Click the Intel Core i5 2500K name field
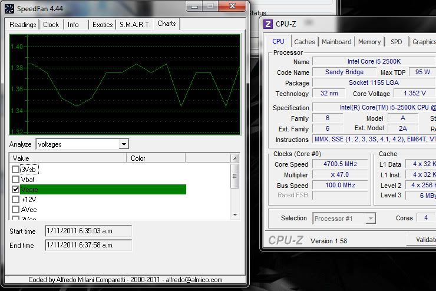Image resolution: width=436 pixels, height=291 pixels. pyautogui.click(x=374, y=61)
